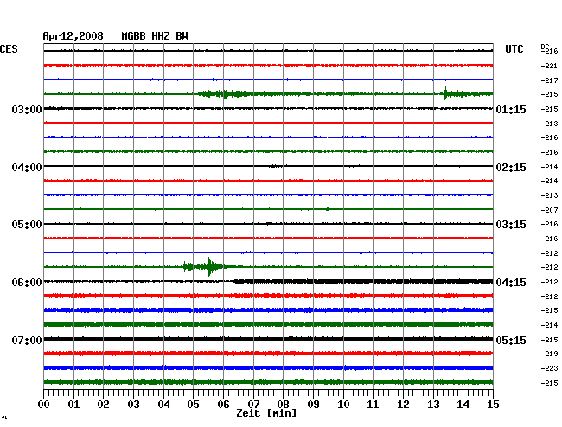Click the Zeit [min] axis title

[266, 413]
